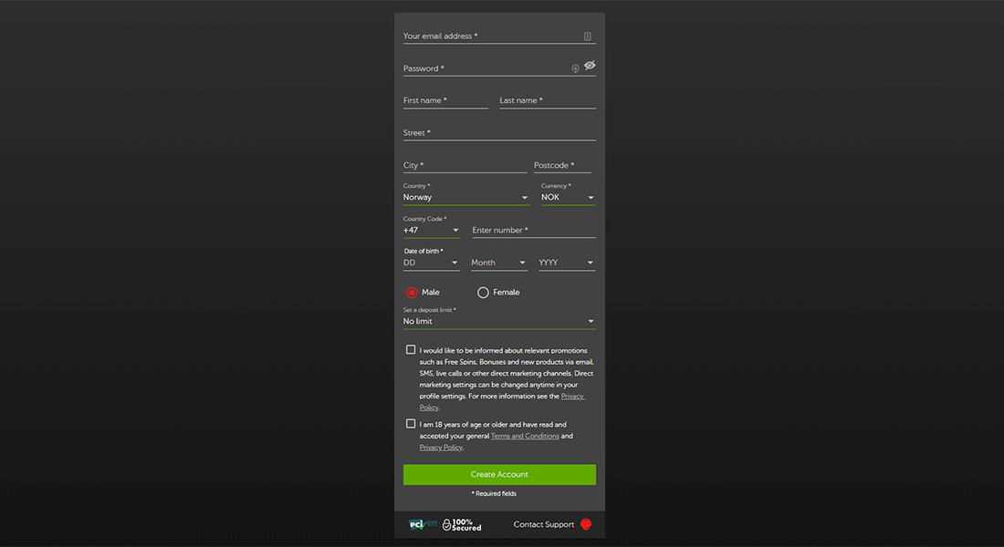1004x547 pixels.
Task: Enable the promotional offers checkbox
Action: click(x=411, y=348)
